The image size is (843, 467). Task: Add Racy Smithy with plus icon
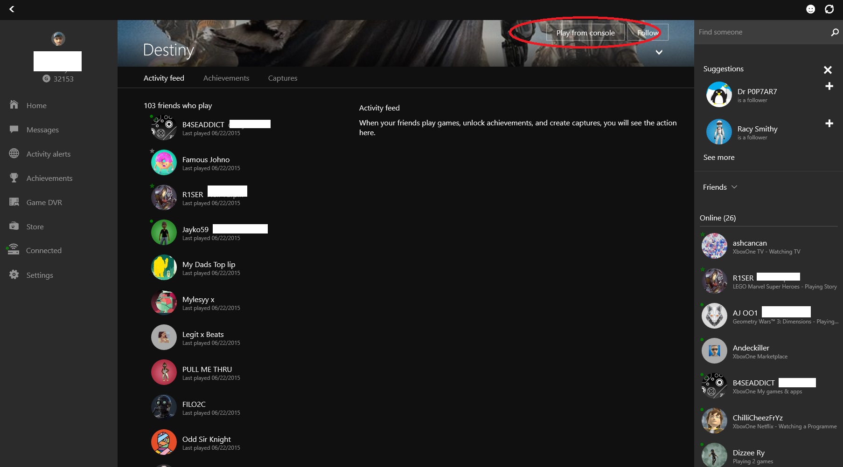[x=829, y=124]
